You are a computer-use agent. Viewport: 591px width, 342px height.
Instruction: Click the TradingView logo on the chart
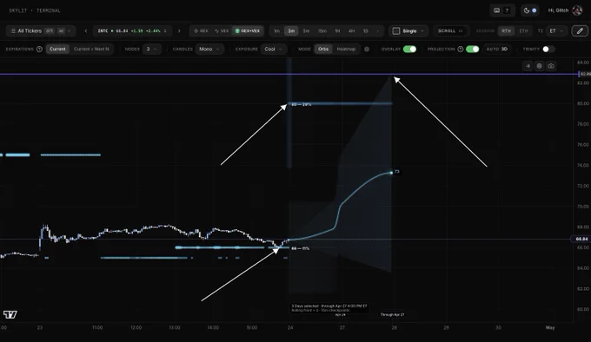tap(10, 314)
